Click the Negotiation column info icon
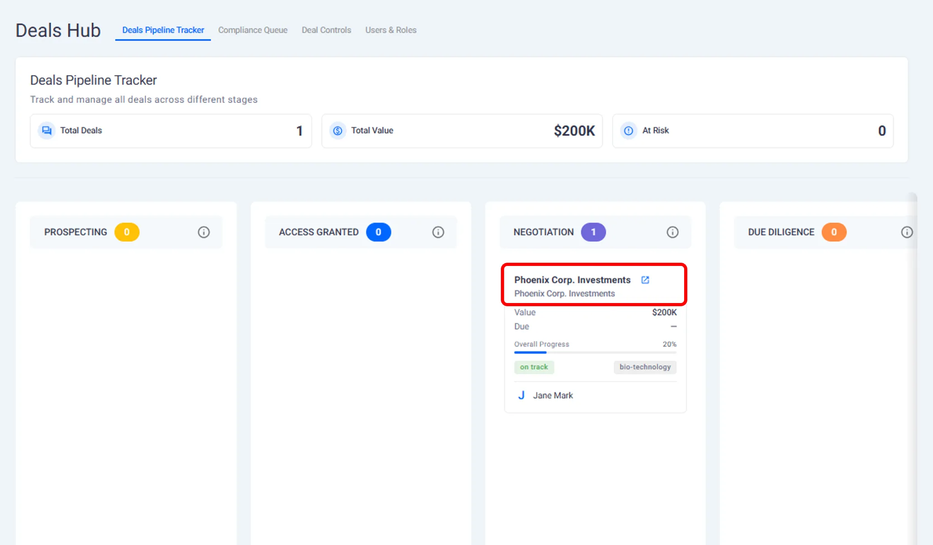 (672, 232)
